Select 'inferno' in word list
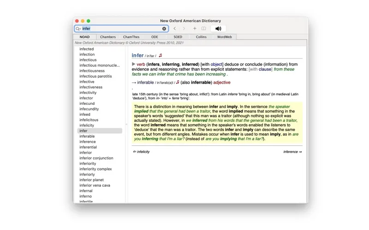Screen dimensions: 369x230 pos(86,196)
